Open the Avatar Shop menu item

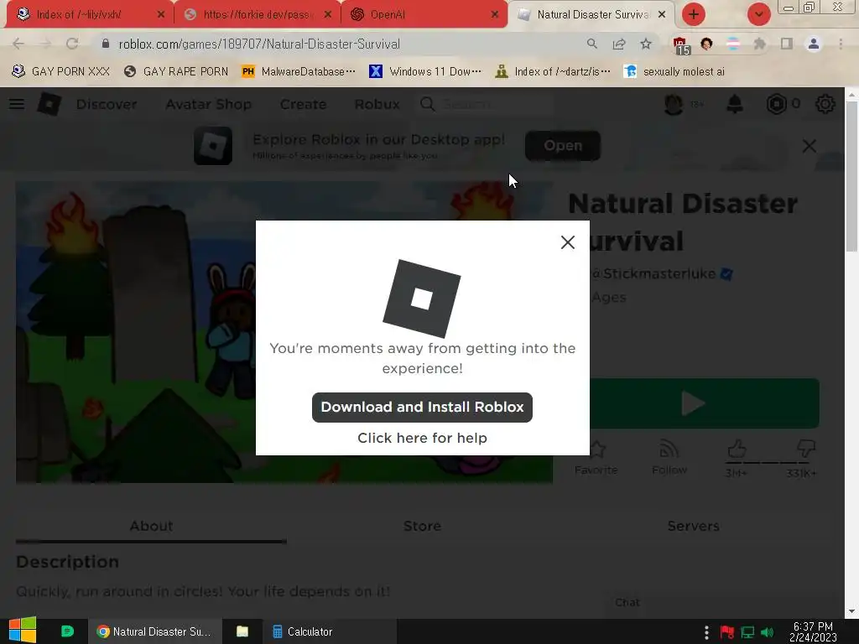208,104
